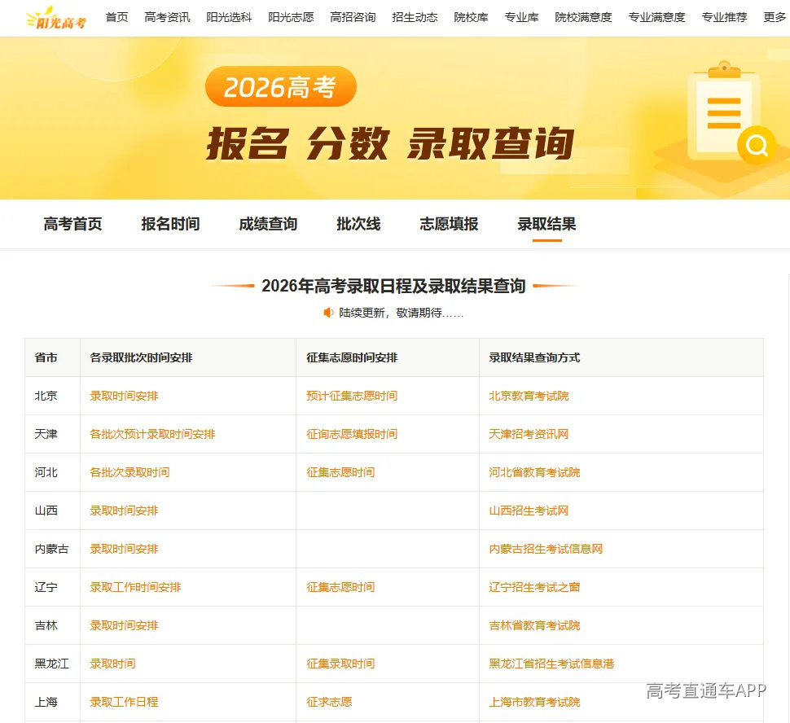Click the 阳光高考 site logo
The width and height of the screenshot is (790, 723).
56,18
